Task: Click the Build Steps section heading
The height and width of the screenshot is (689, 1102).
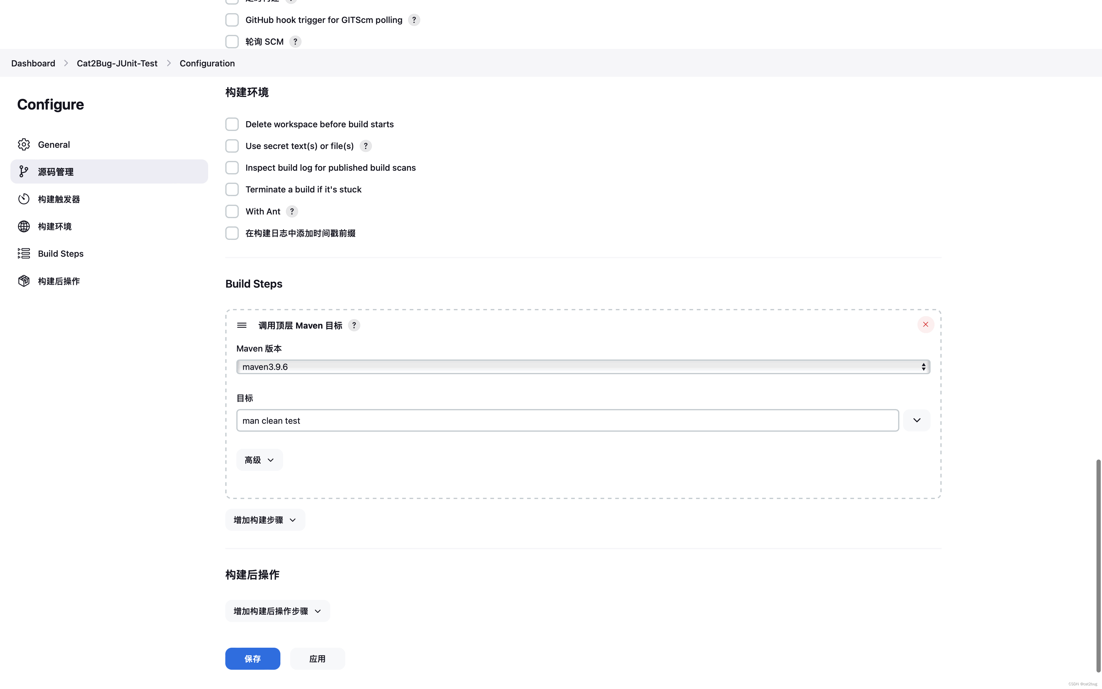Action: pyautogui.click(x=254, y=284)
